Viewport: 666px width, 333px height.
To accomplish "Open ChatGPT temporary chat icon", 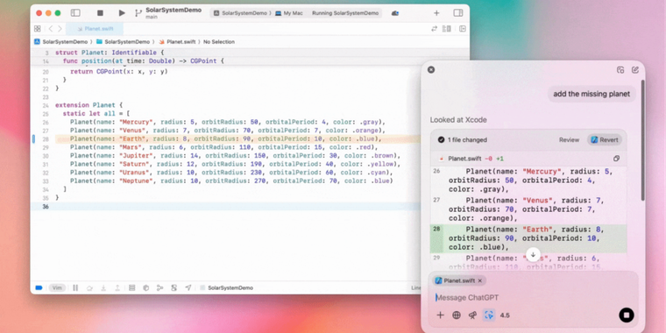I will pos(620,70).
